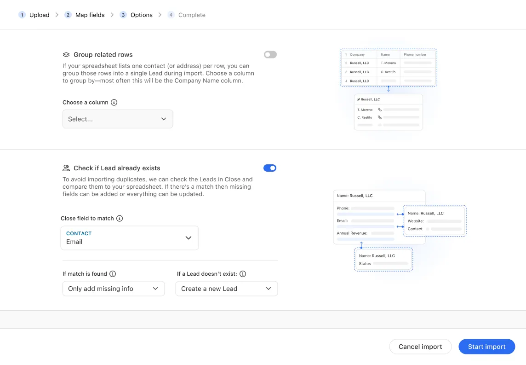Image resolution: width=526 pixels, height=365 pixels.
Task: Click the Choose a column label
Action: point(85,103)
